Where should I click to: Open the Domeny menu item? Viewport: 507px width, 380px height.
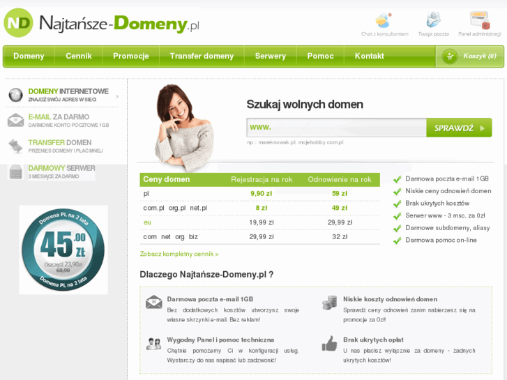29,56
